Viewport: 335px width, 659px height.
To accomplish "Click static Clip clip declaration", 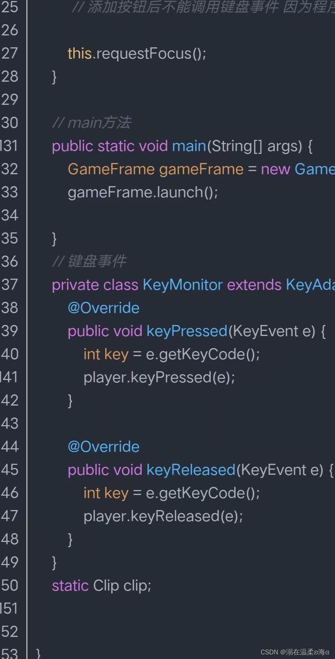I will [102, 586].
